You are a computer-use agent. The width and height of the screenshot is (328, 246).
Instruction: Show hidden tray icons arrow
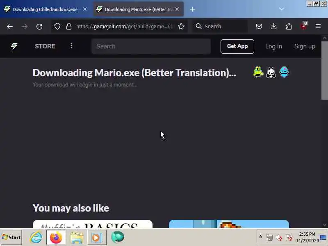tap(260, 237)
